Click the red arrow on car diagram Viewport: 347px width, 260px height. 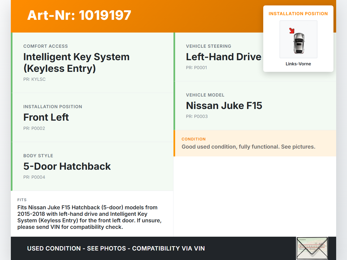[292, 31]
